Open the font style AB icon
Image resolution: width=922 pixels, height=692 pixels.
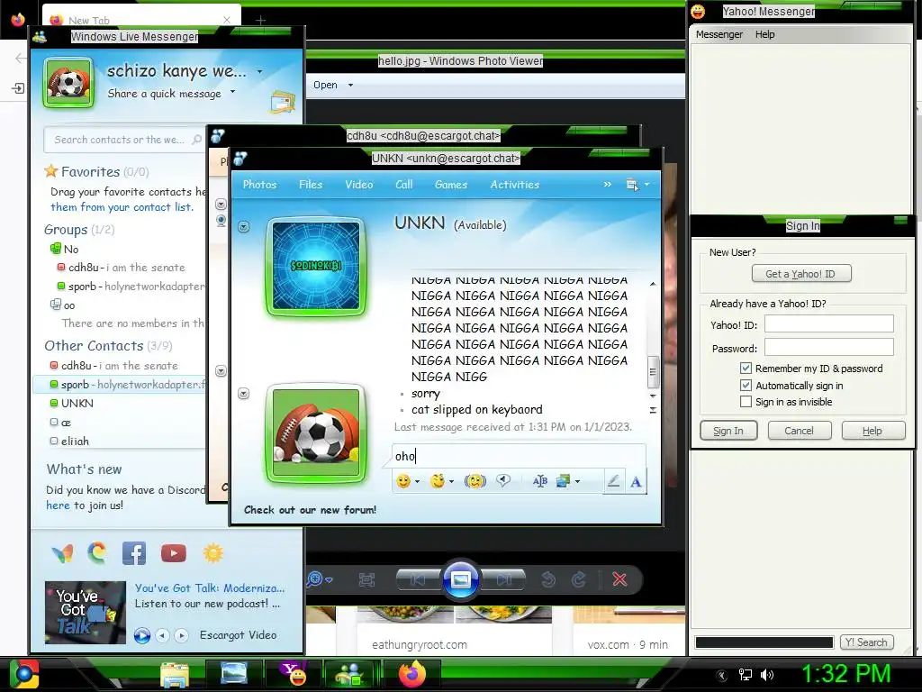click(540, 481)
